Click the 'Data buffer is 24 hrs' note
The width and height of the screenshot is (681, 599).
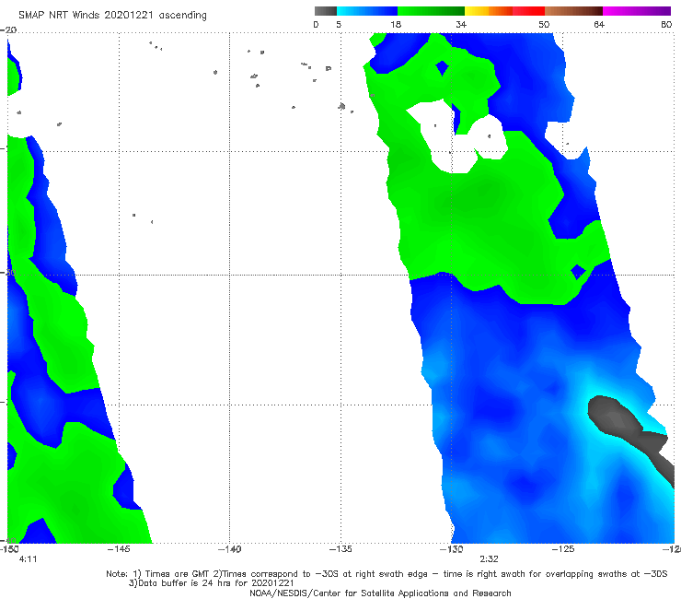[211, 583]
